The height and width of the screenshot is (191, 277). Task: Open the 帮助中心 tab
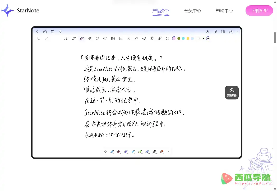(224, 11)
